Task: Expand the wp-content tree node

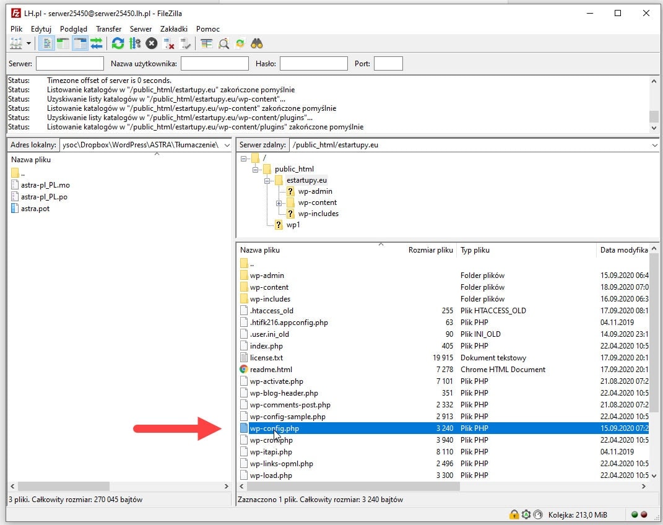Action: point(279,203)
